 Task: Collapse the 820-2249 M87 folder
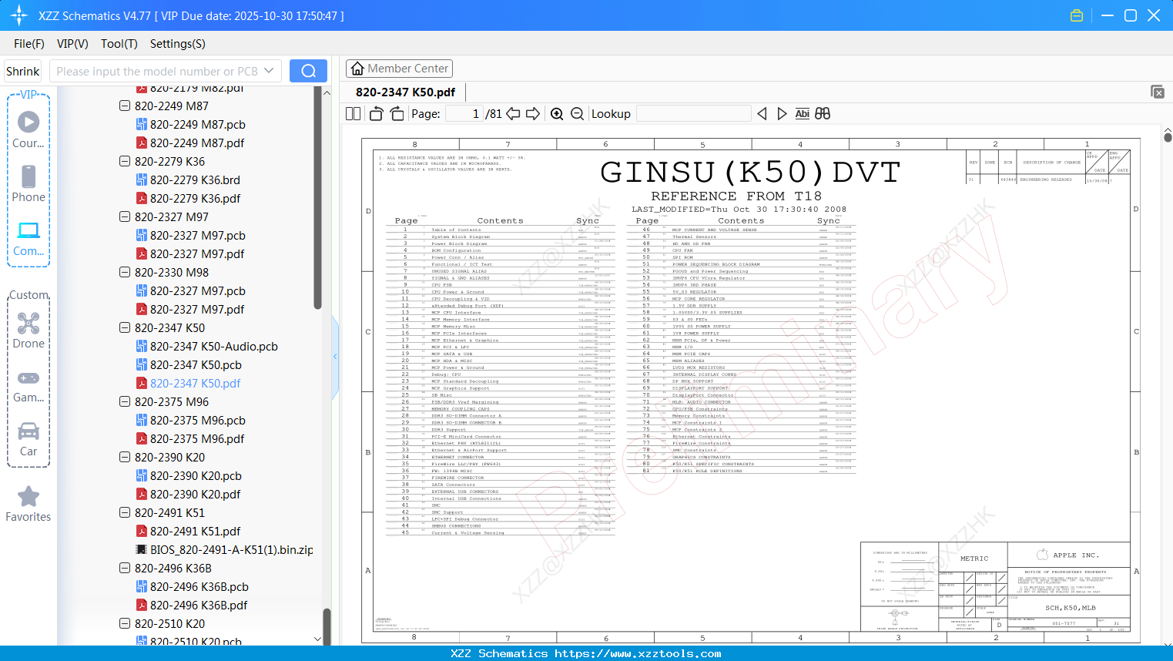(124, 106)
